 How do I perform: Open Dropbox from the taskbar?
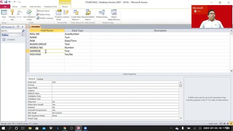(51, 128)
